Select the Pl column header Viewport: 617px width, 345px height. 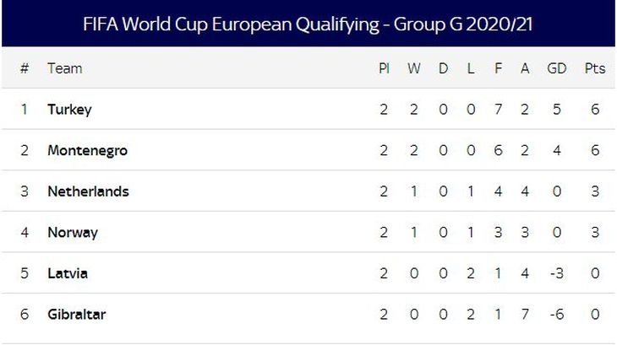[x=384, y=68]
